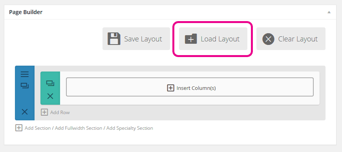Click the Clear Layout button text

pos(298,39)
